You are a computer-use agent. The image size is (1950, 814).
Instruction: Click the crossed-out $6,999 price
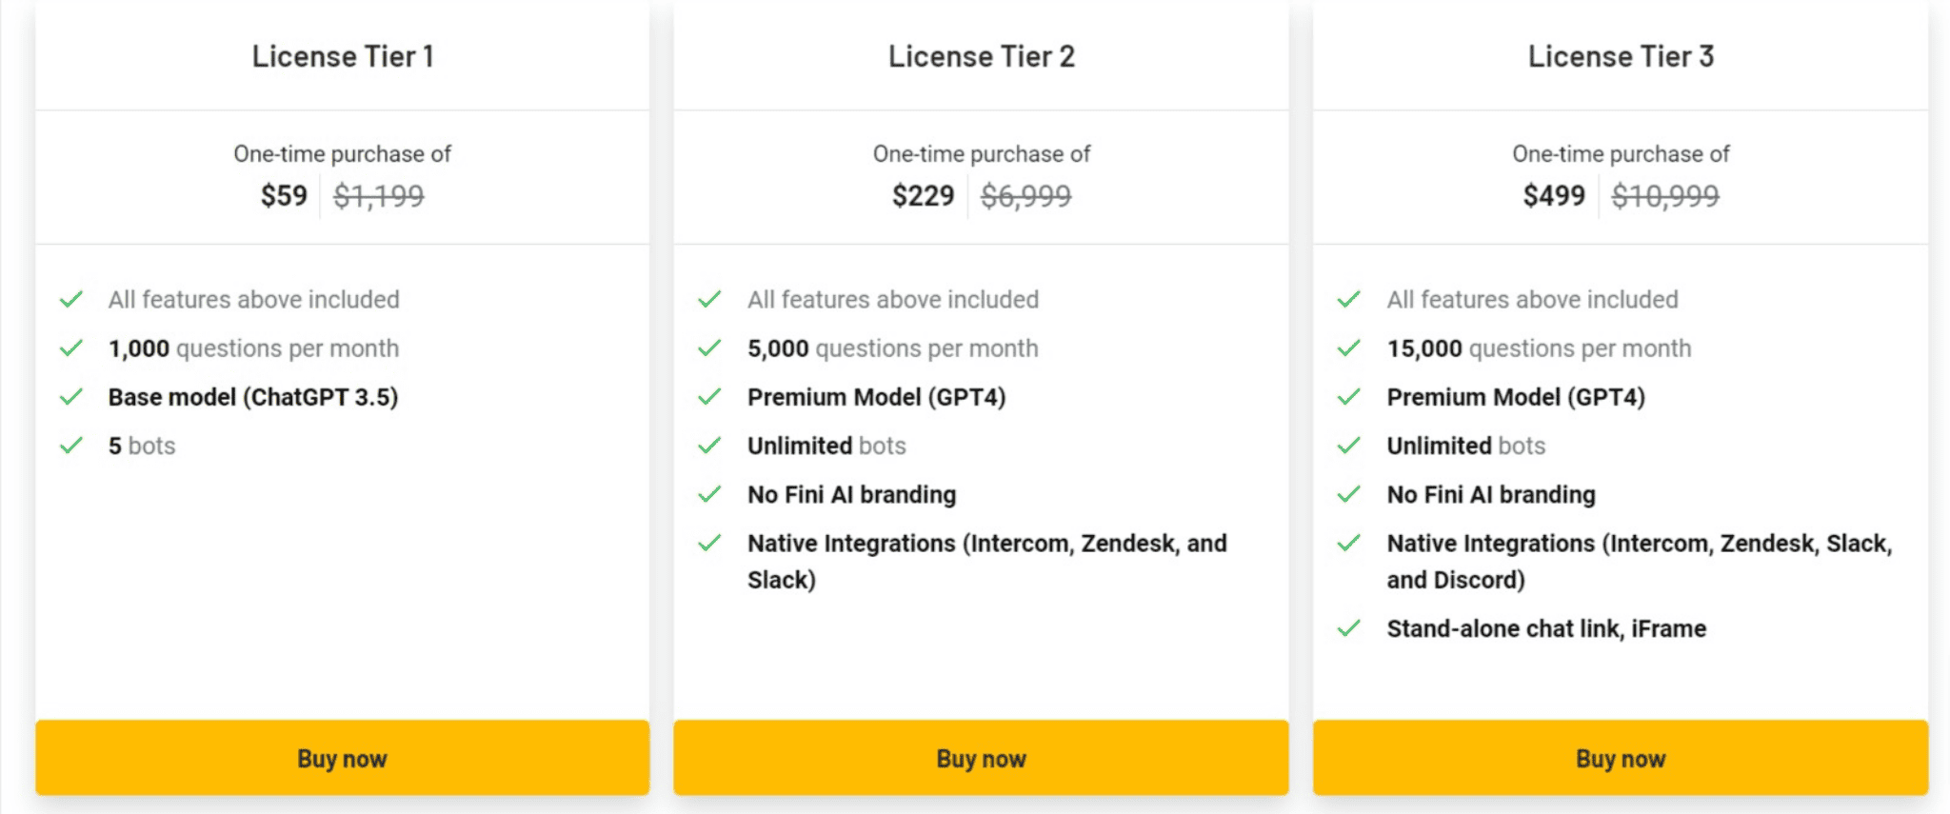tap(1025, 195)
